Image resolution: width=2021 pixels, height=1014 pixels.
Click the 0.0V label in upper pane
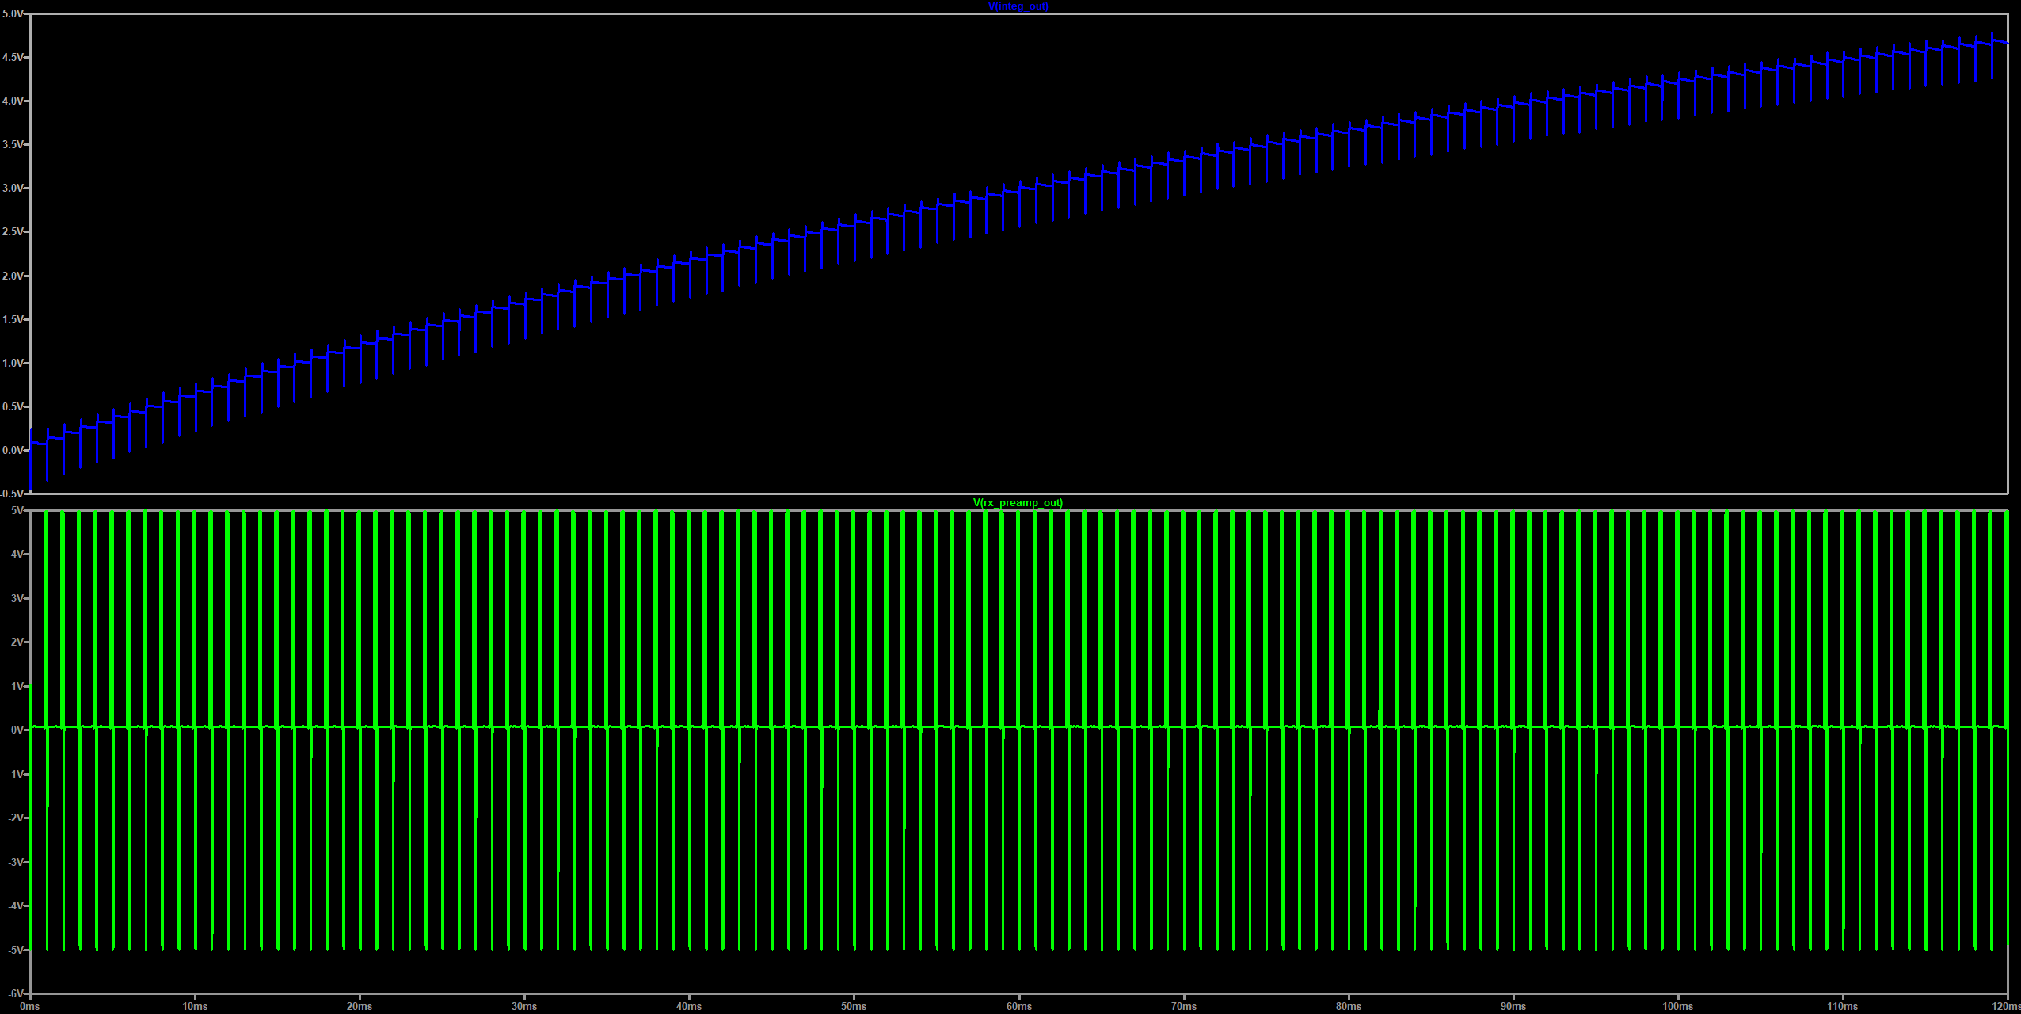tap(13, 450)
